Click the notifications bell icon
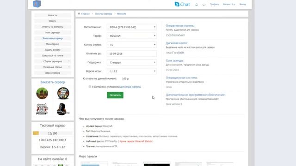The width and height of the screenshot is (296, 166). [197, 5]
